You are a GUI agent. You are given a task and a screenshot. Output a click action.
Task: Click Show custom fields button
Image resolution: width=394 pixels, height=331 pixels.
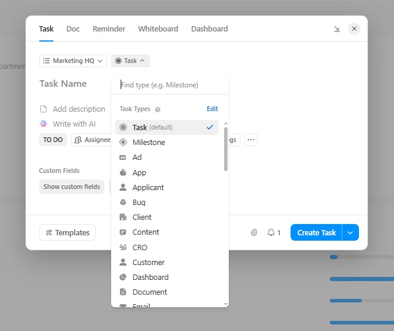(x=71, y=187)
